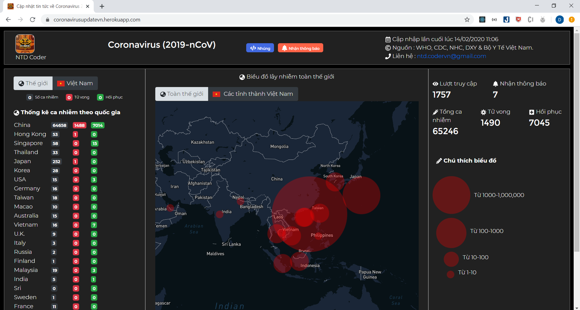The width and height of the screenshot is (580, 310).
Task: Click the plus-square icon beside Hồi phục
Action: pos(532,112)
